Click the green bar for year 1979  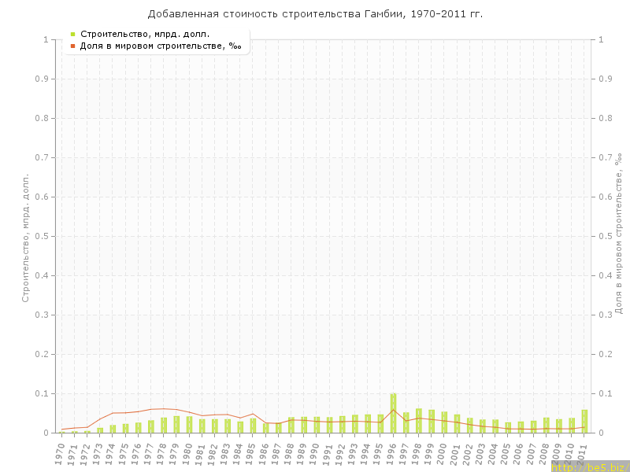click(x=176, y=424)
